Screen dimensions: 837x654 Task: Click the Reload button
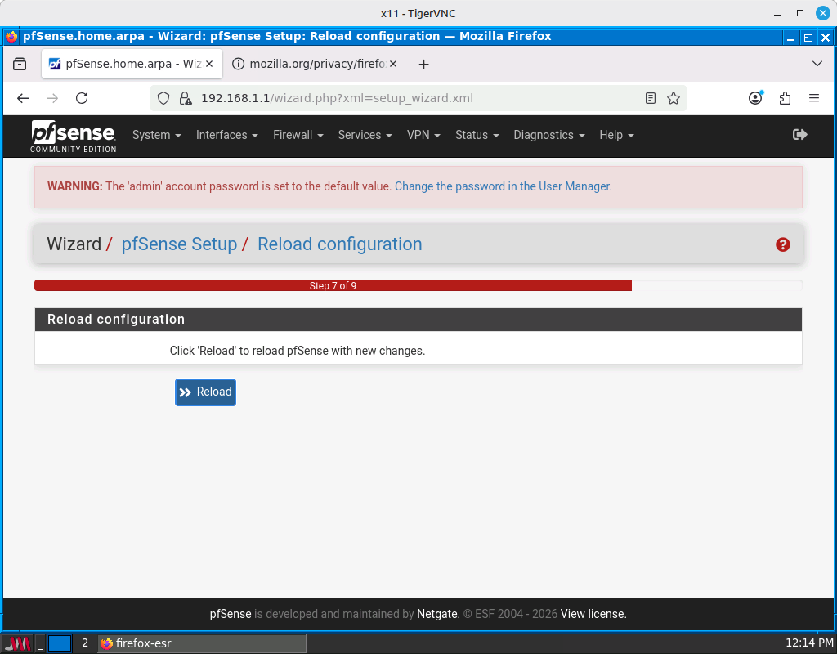coord(205,392)
